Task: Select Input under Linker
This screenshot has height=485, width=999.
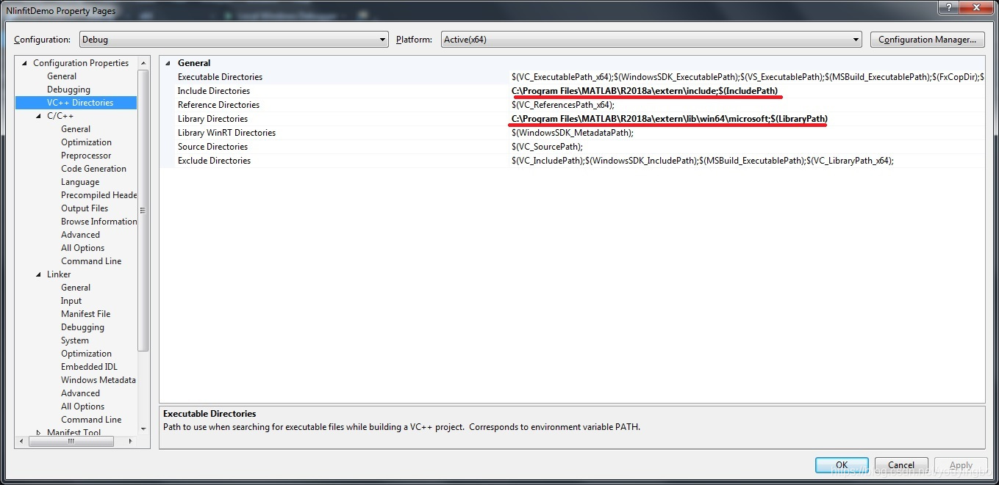Action: tap(71, 301)
